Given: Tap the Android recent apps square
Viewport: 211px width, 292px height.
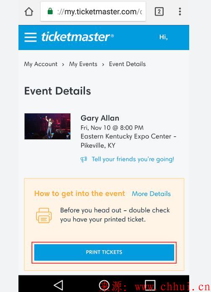Looking at the screenshot, I should tap(150, 285).
